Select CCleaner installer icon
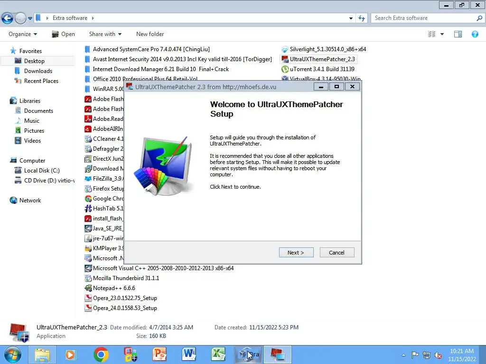The width and height of the screenshot is (486, 364). 88,139
